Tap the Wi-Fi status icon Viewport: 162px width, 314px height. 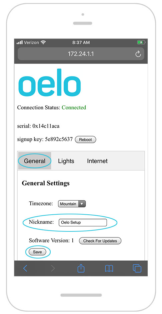(x=43, y=42)
